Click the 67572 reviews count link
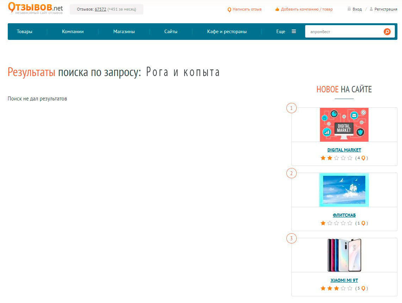This screenshot has width=402, height=303. (100, 9)
